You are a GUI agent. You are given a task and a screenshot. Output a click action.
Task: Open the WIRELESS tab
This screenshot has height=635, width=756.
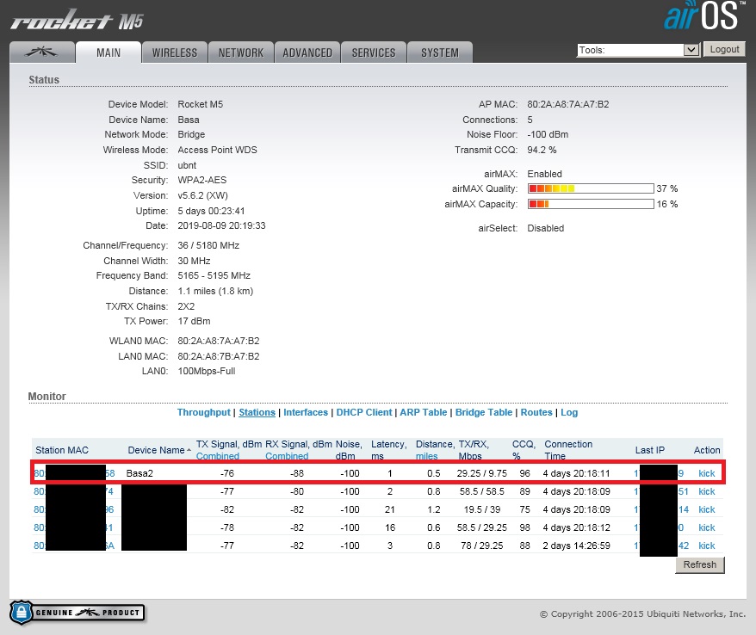point(175,52)
